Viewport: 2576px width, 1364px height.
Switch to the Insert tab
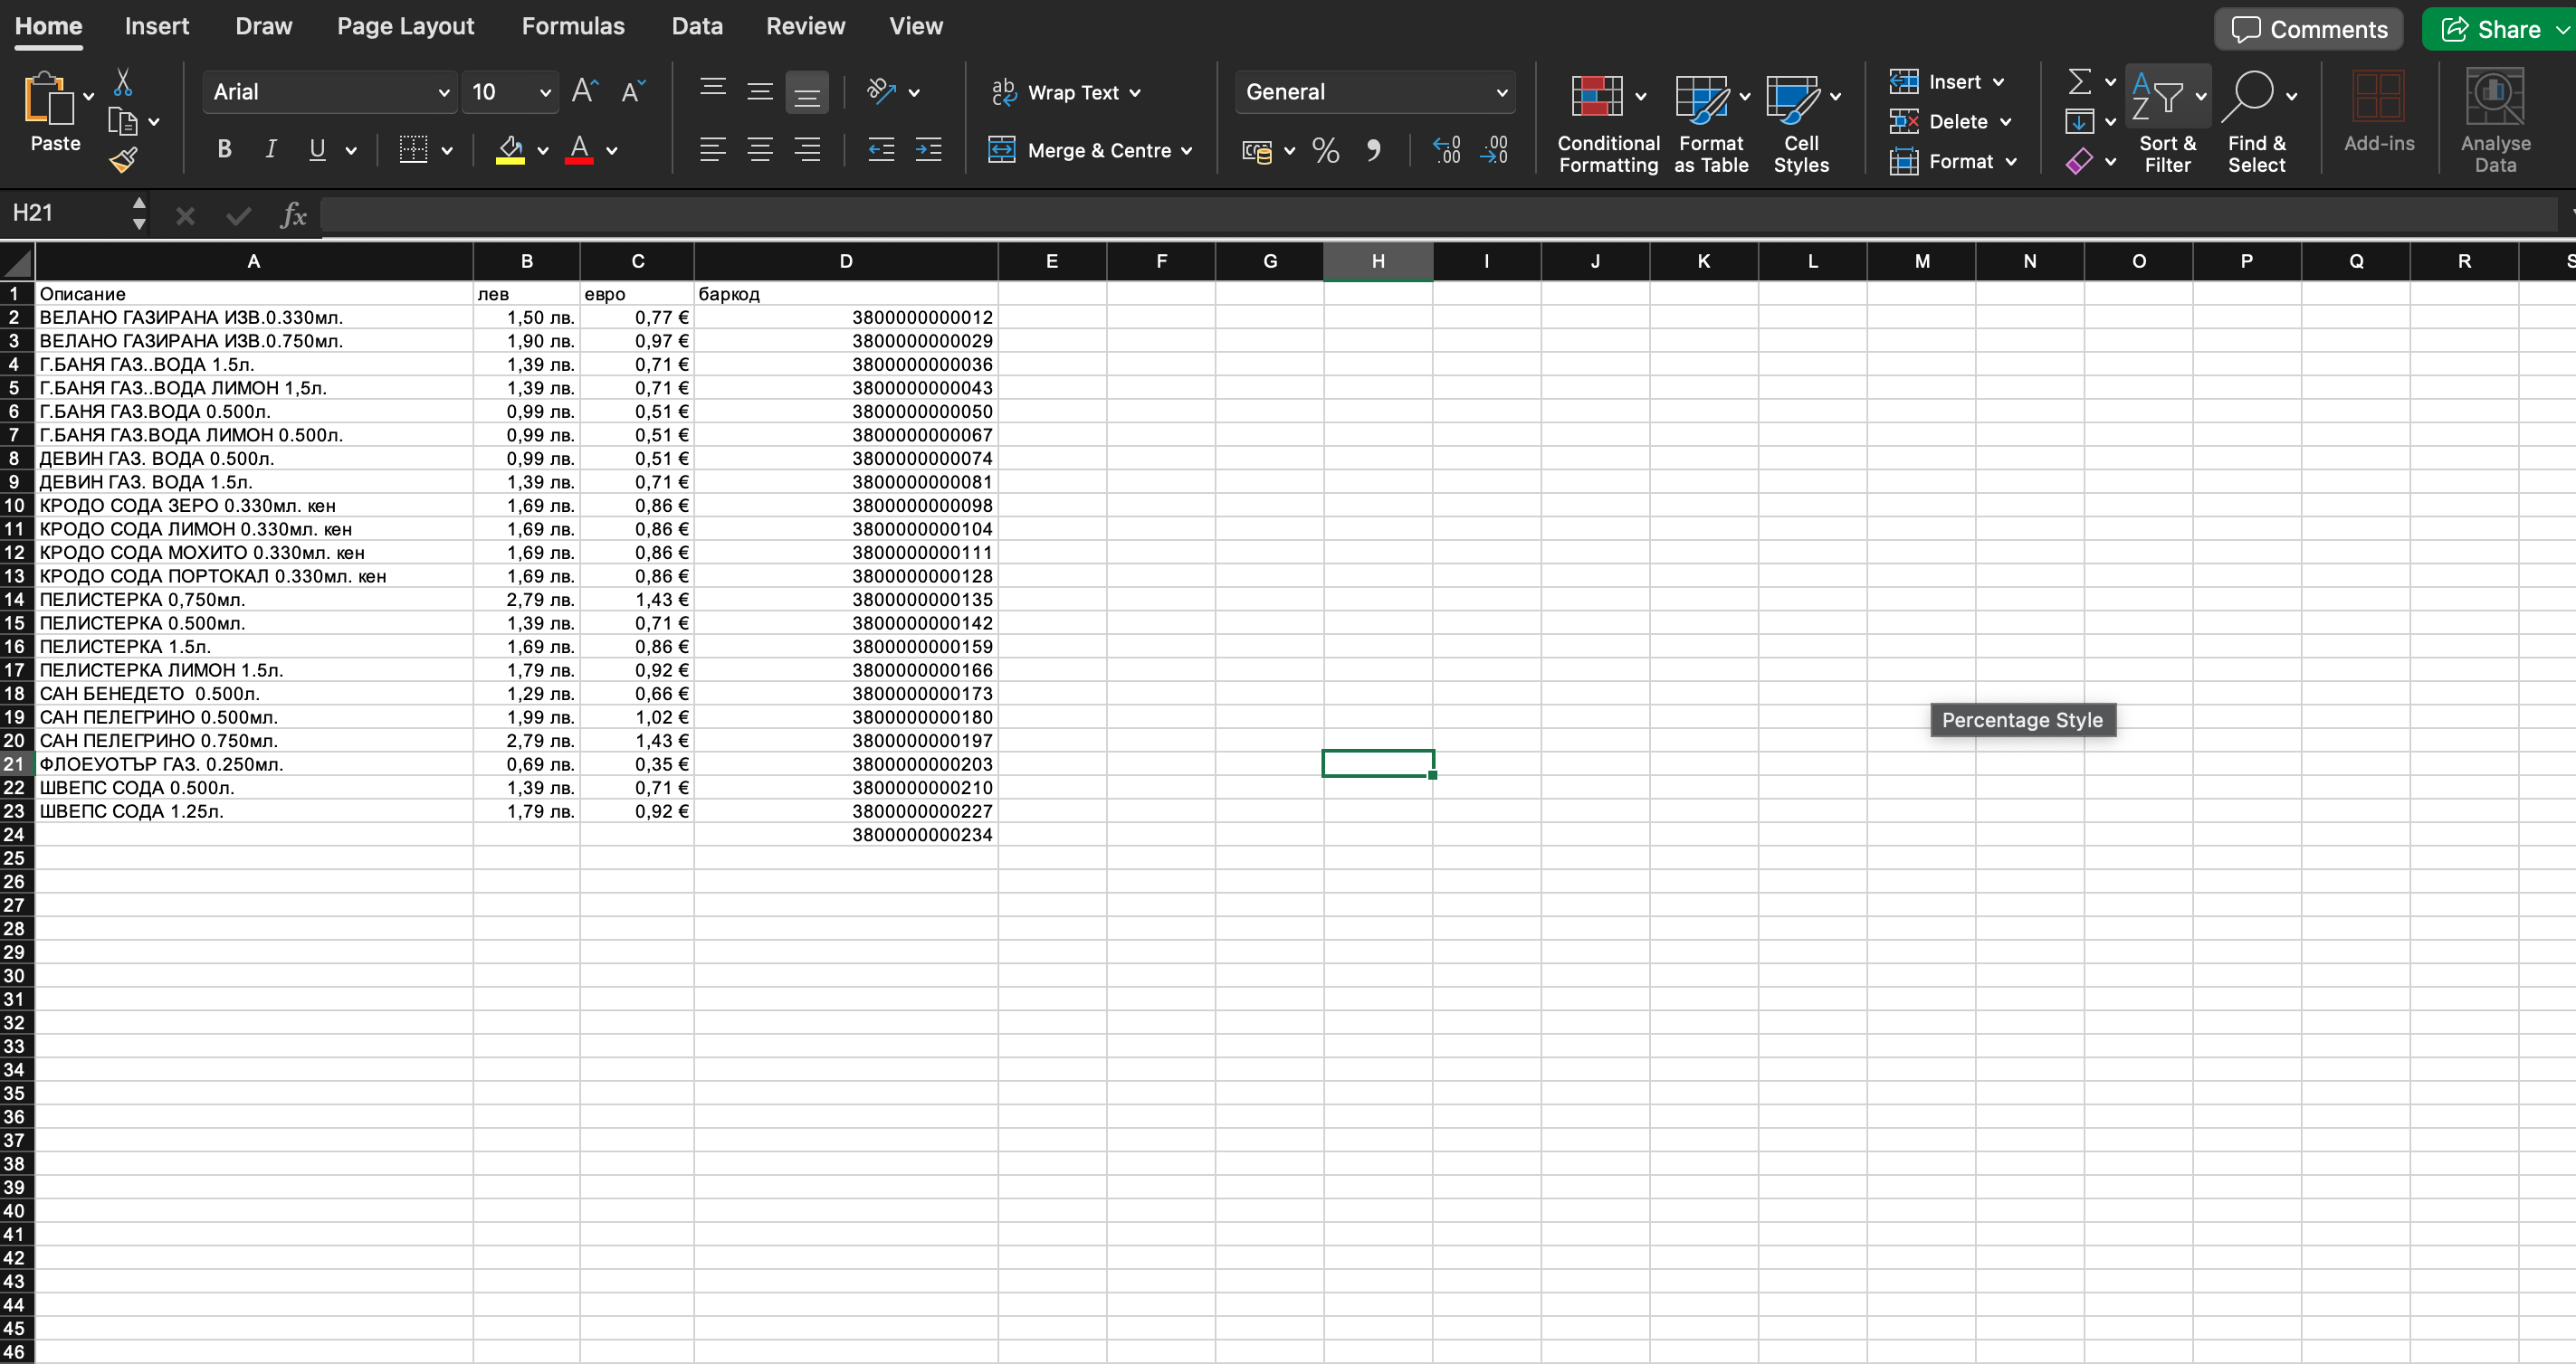(157, 27)
